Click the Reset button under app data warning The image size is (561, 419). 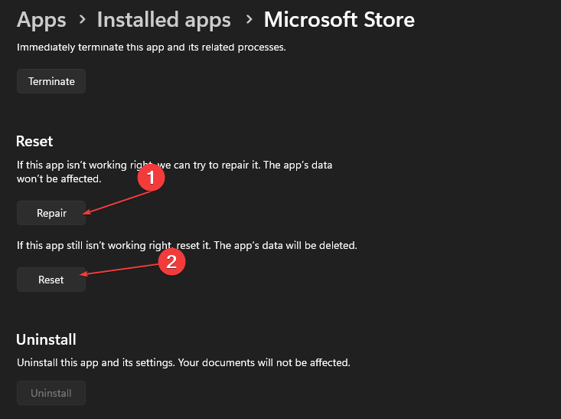[x=51, y=280]
